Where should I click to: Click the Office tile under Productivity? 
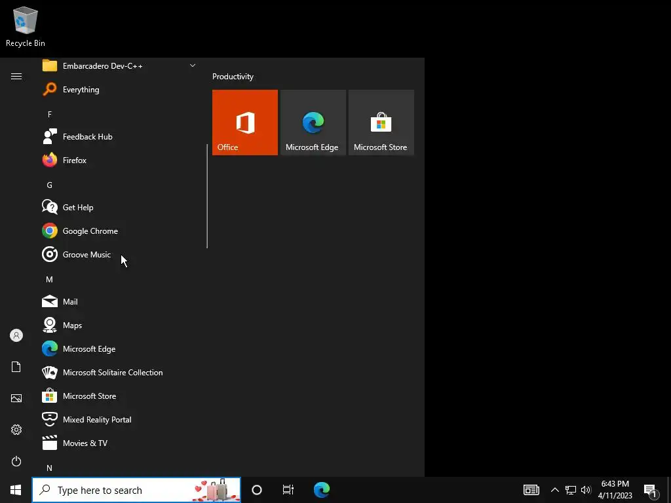tap(245, 122)
